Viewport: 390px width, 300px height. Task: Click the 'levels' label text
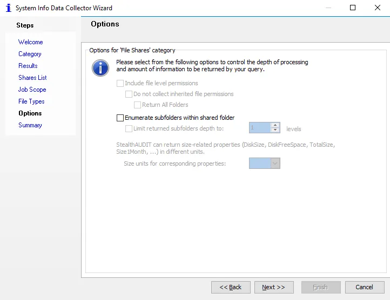(293, 129)
